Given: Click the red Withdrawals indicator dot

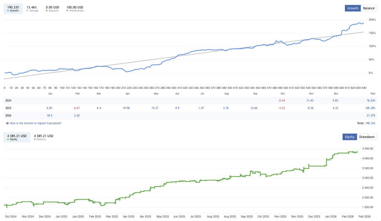Looking at the screenshot, I should 67,10.
